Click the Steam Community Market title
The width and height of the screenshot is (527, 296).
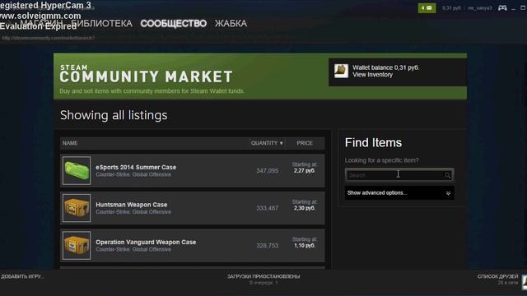(147, 74)
